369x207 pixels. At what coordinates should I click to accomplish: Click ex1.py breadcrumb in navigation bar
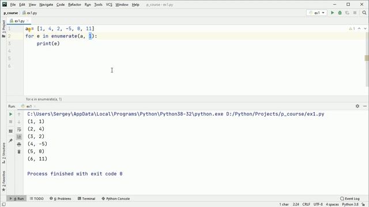tap(29, 13)
